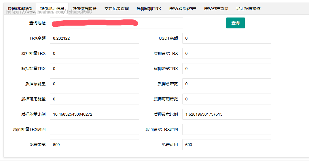Screen dimensions: 309x167
Task: Open the 授权资产查询 tab
Action: point(216,9)
